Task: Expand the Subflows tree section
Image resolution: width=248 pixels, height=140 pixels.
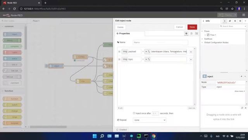Action: (x=202, y=39)
